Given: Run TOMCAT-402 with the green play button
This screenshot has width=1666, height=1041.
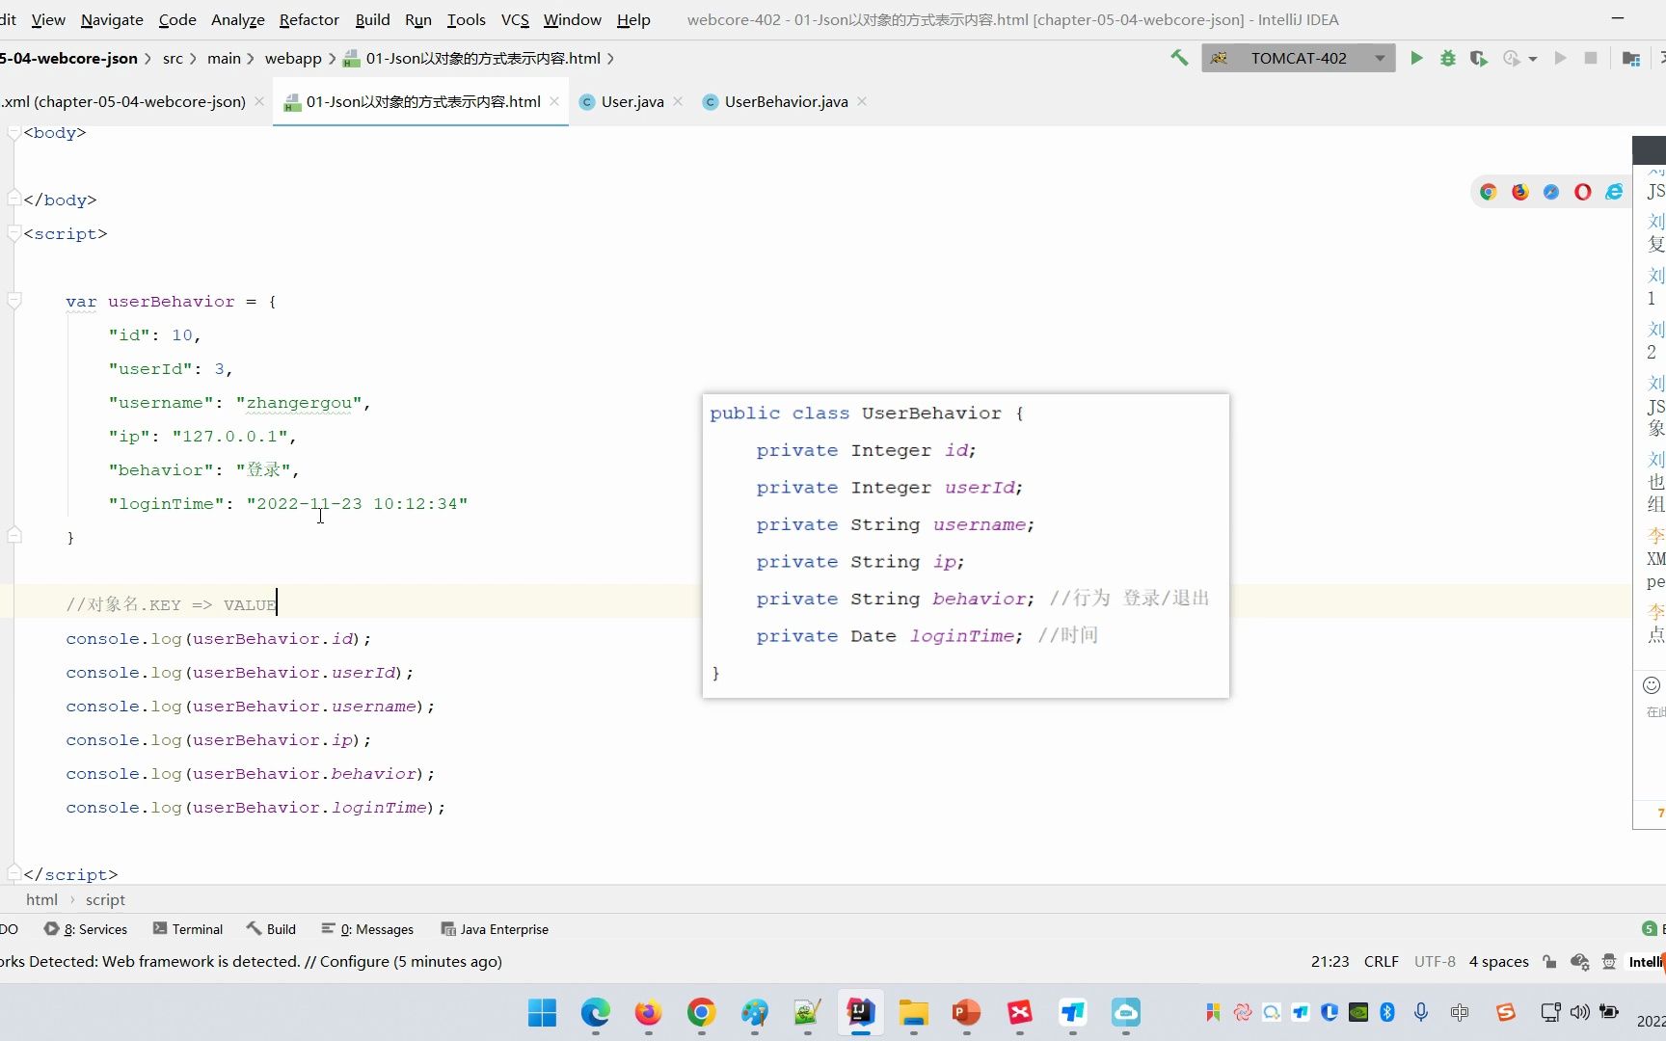Looking at the screenshot, I should click(1416, 58).
